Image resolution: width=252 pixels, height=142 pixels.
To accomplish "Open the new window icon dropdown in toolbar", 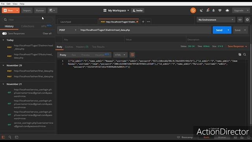I will point(52,11).
